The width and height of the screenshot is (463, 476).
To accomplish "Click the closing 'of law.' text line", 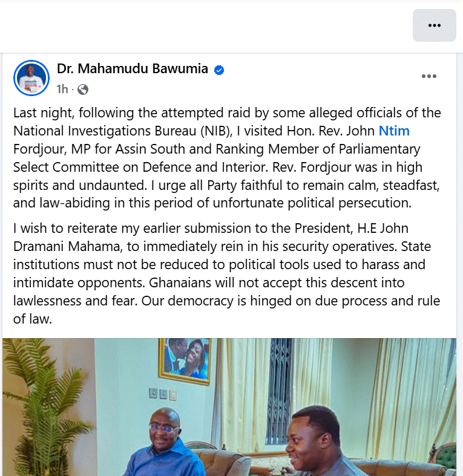I will (33, 319).
